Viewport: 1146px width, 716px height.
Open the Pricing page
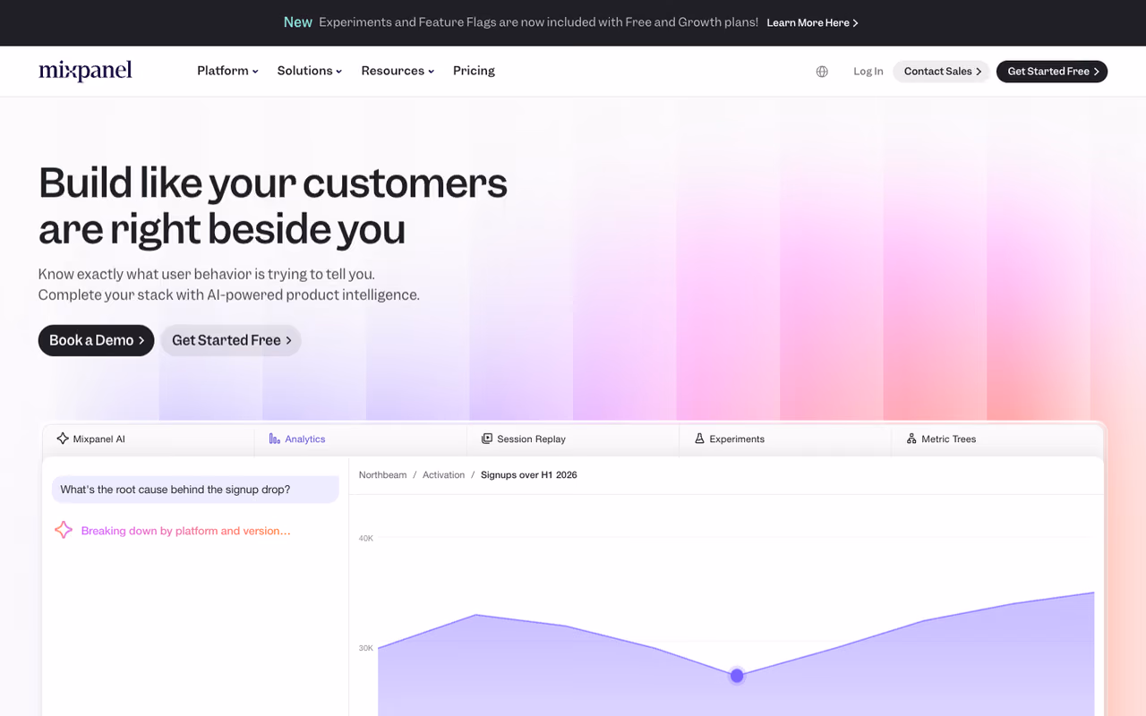coord(474,71)
